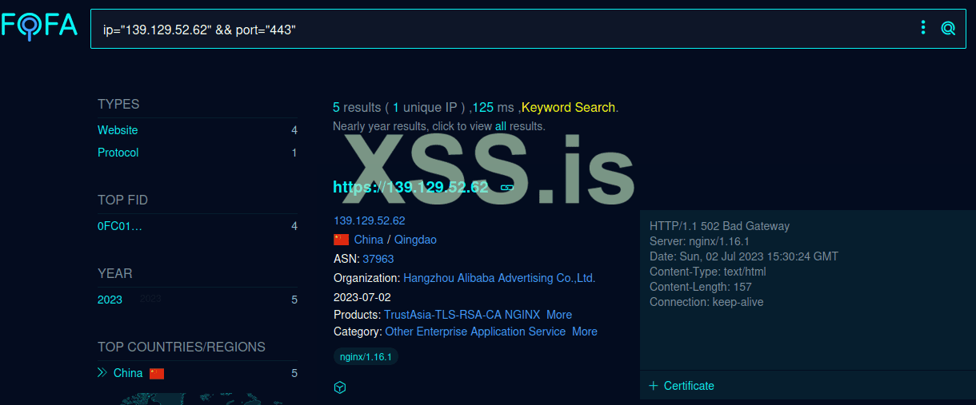Click the 139.129.52.62 IP address link
976x405 pixels.
coord(370,220)
